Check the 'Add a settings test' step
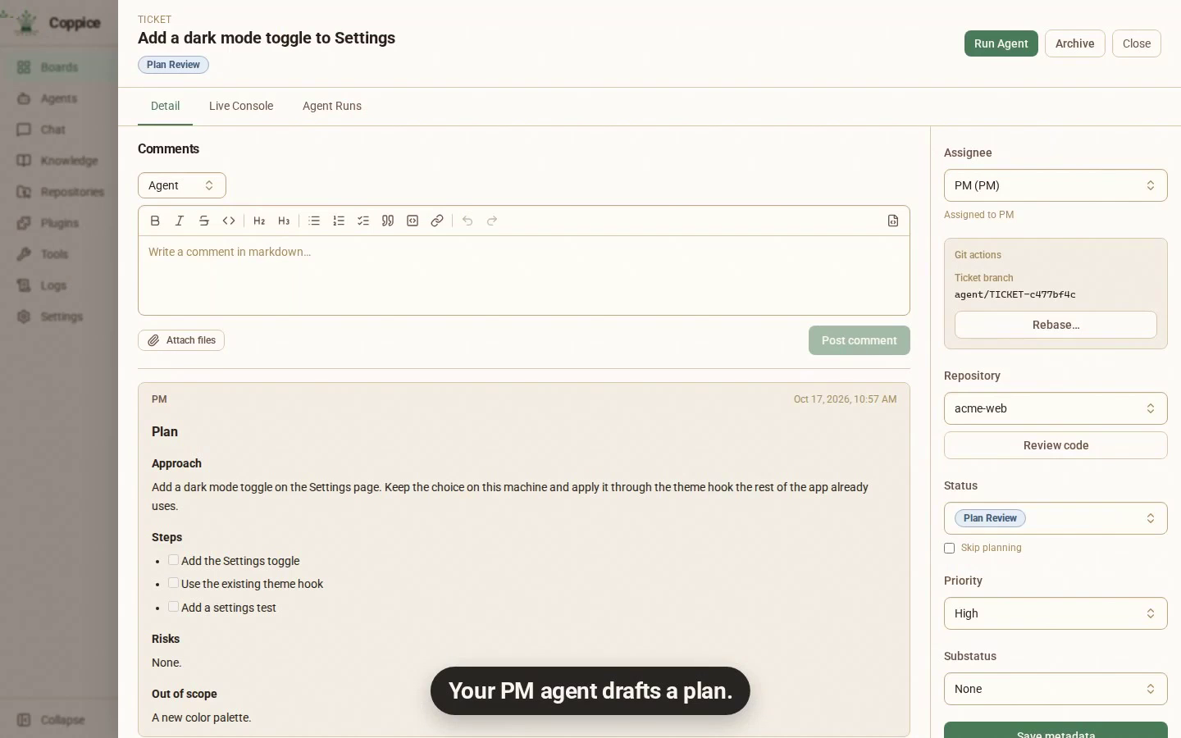 [x=173, y=607]
